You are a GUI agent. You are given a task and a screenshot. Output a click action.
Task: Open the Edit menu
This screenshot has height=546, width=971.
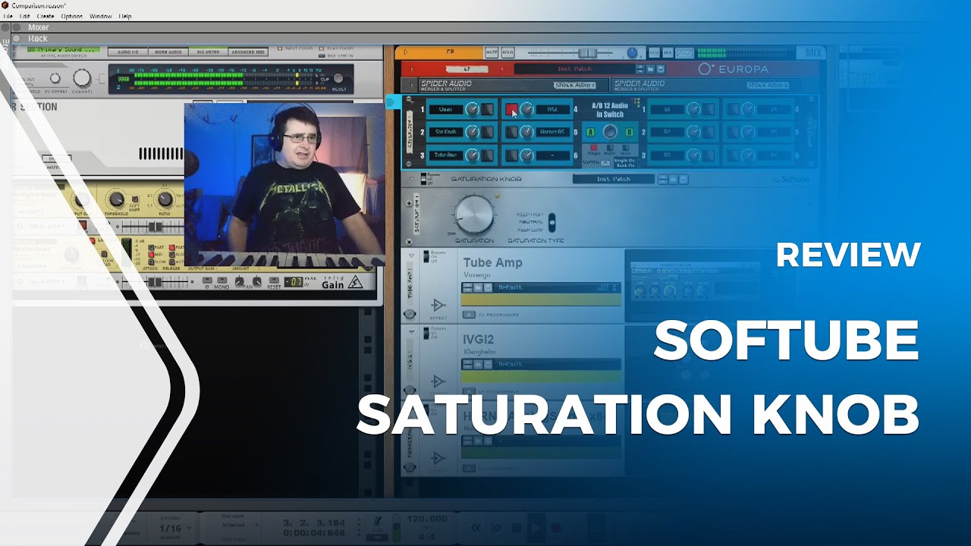[26, 16]
